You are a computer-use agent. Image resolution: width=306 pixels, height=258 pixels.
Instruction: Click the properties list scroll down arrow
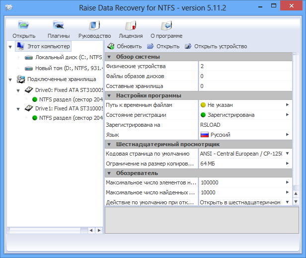(296, 201)
